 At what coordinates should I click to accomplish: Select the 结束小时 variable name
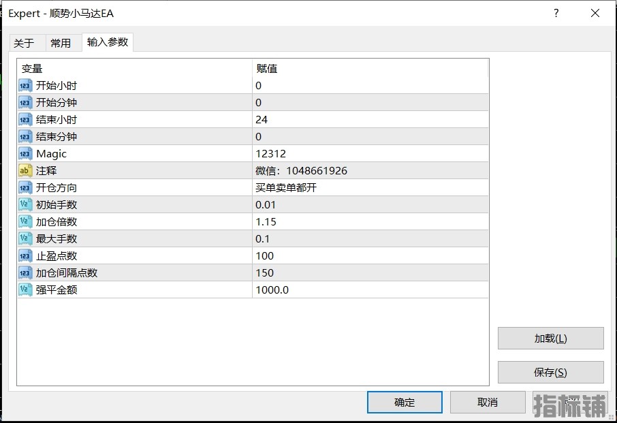57,120
